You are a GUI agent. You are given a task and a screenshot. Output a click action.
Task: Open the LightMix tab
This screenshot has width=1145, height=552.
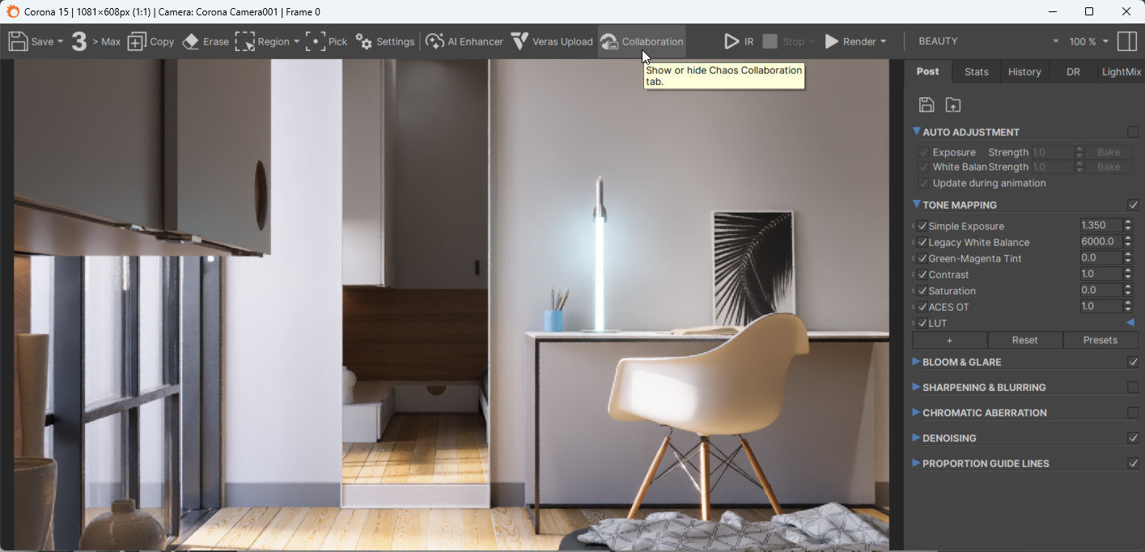pyautogui.click(x=1122, y=71)
